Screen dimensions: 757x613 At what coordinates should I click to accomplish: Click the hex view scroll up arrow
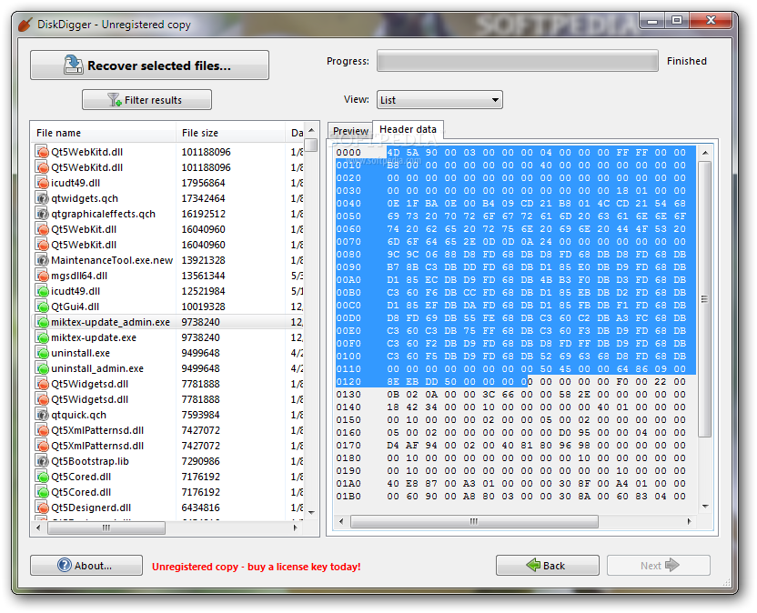[x=705, y=153]
